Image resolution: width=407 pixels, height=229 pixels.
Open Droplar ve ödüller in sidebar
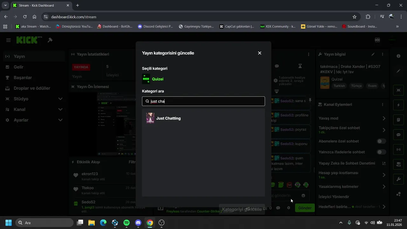click(34, 88)
